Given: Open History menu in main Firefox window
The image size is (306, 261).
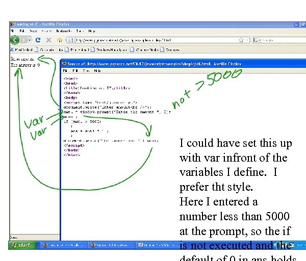Looking at the screenshot, I should (x=46, y=31).
